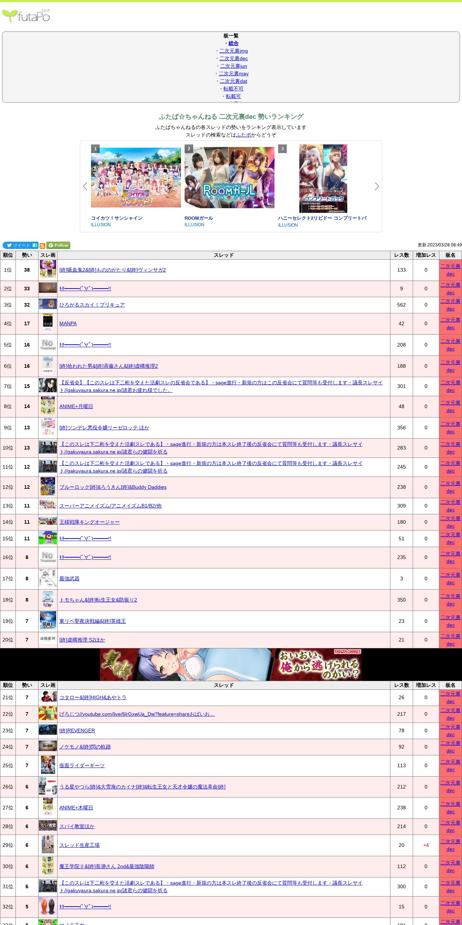Click the FANZA GAMES banner ad

[x=231, y=665]
